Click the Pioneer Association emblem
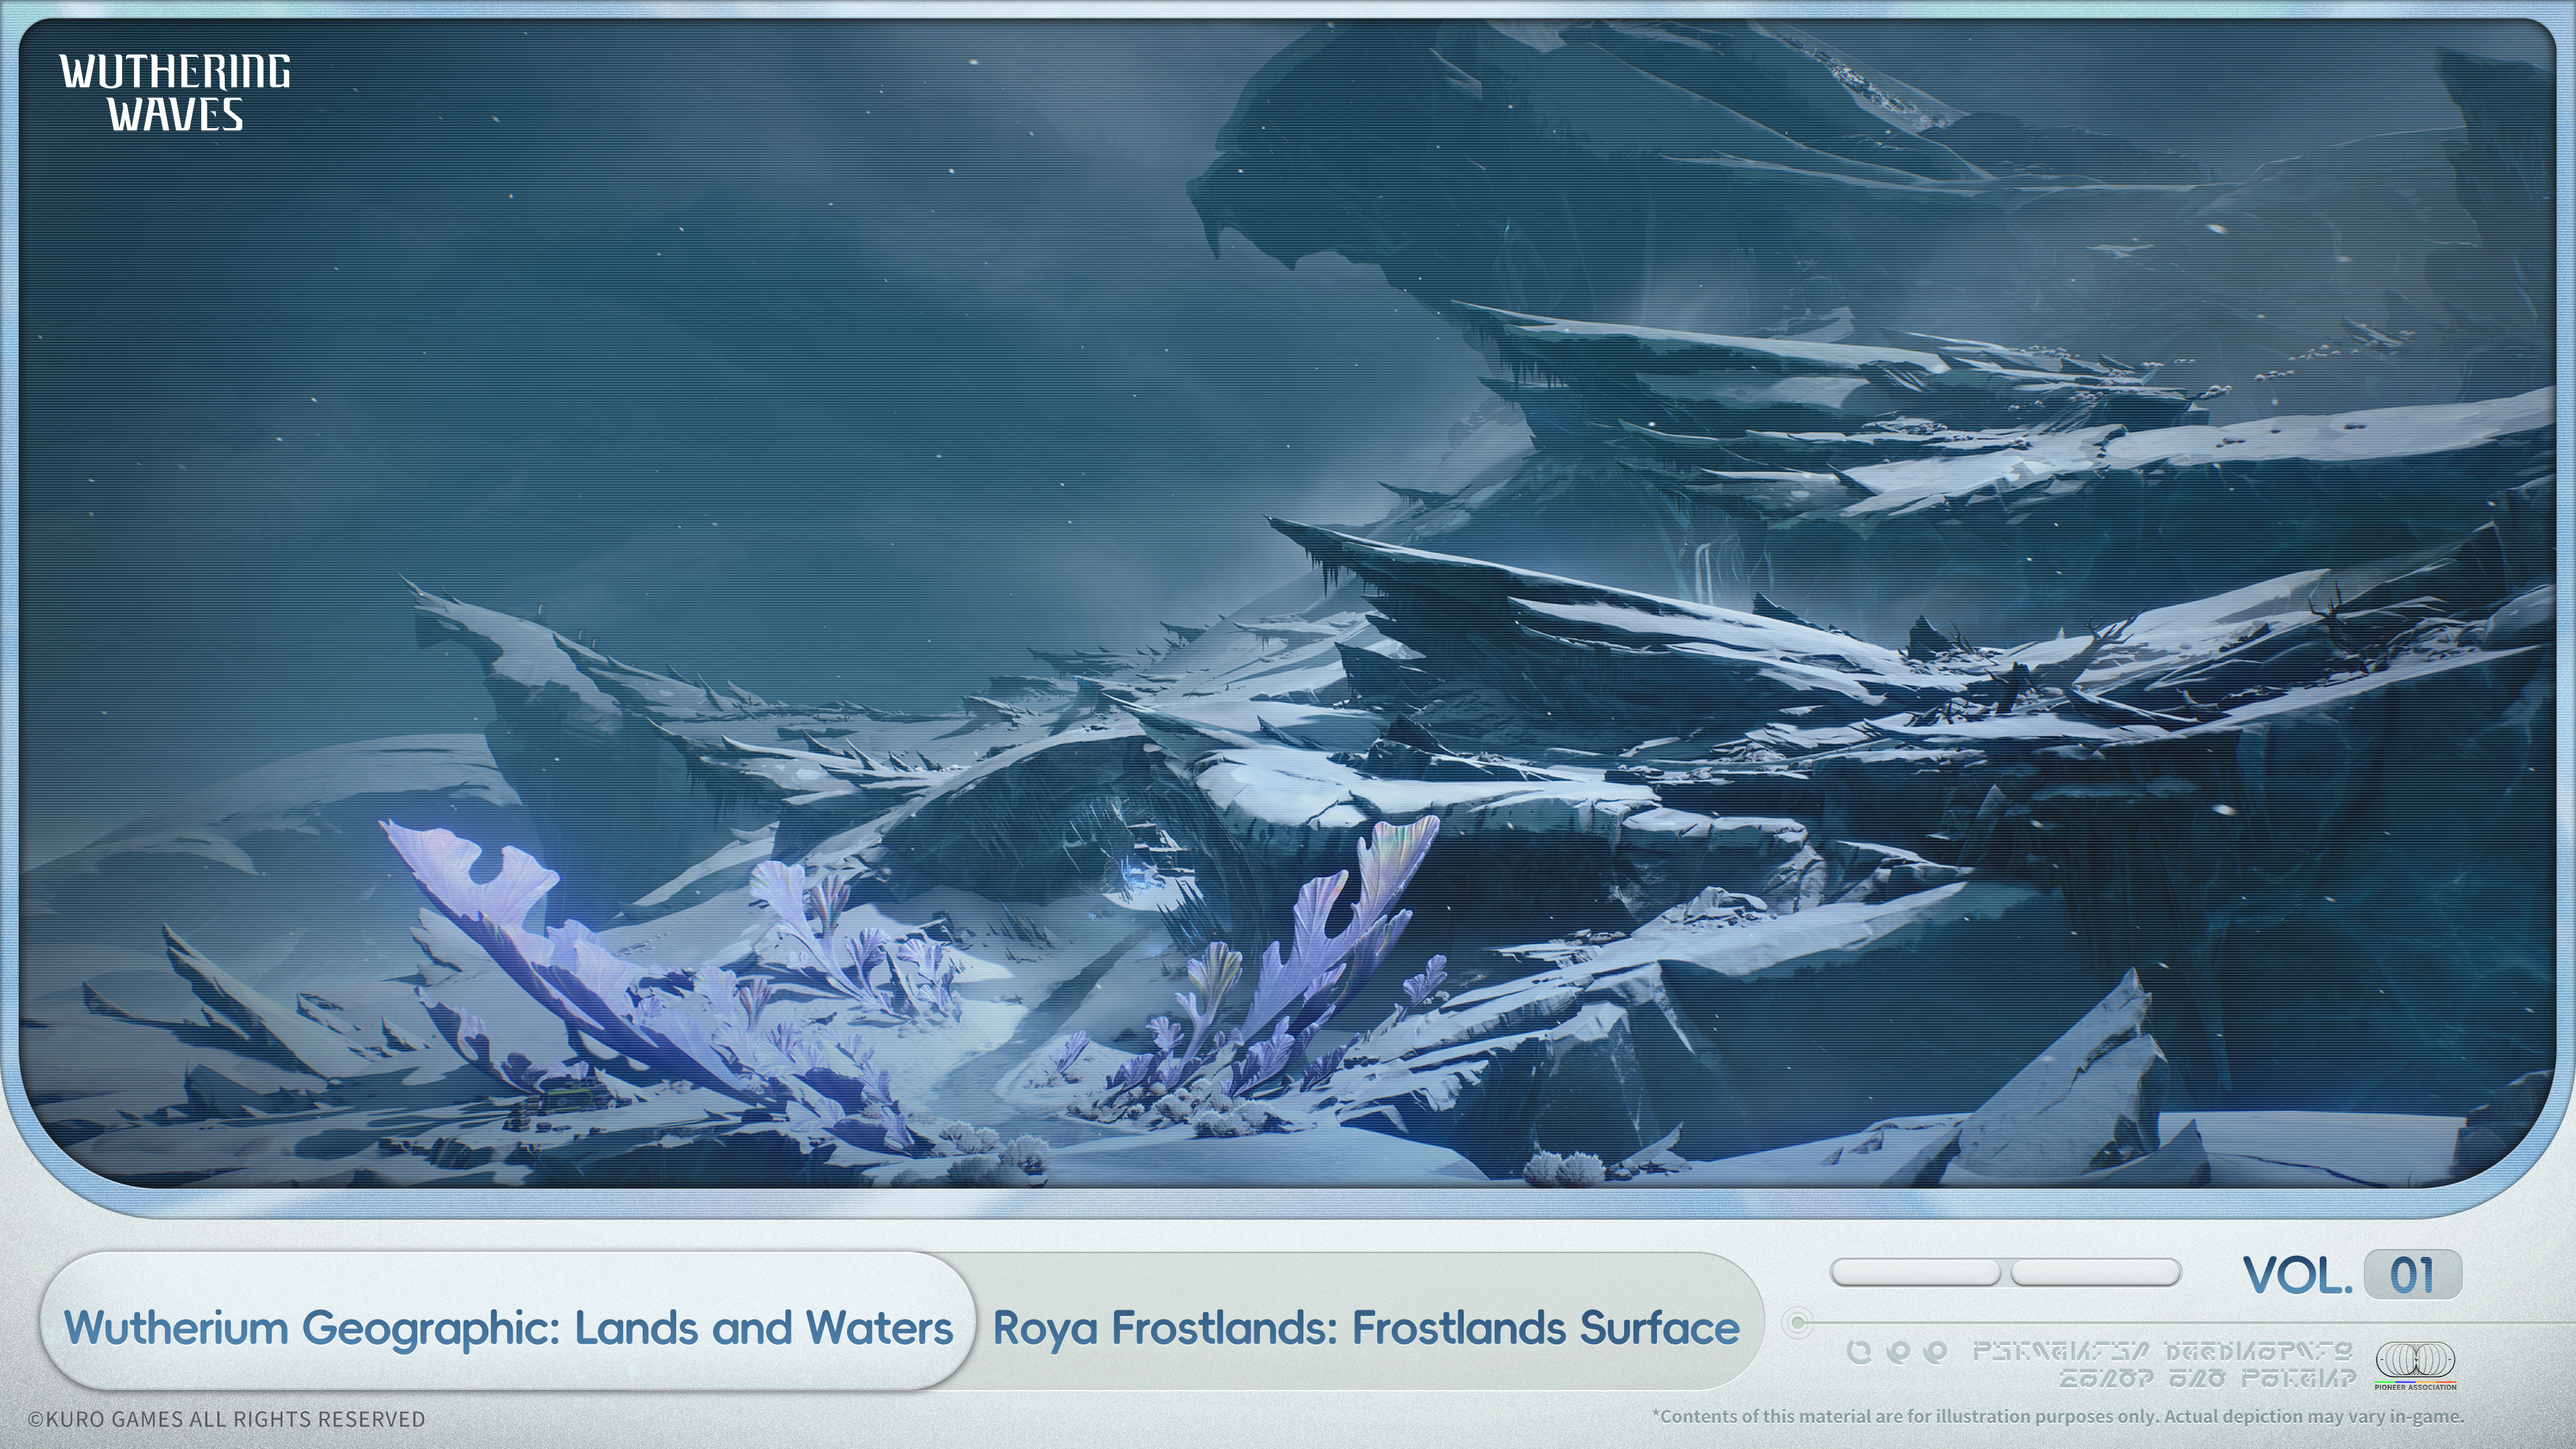This screenshot has width=2576, height=1449. (2414, 1359)
